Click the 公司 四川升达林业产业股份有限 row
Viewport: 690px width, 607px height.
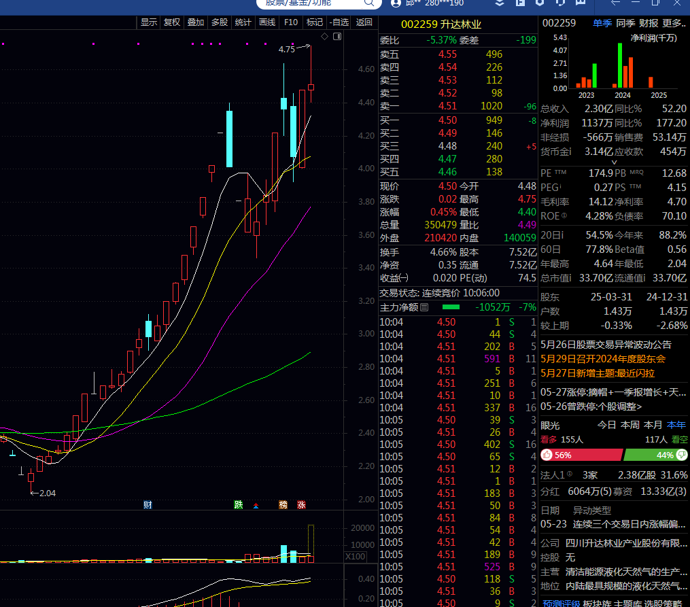[x=613, y=543]
